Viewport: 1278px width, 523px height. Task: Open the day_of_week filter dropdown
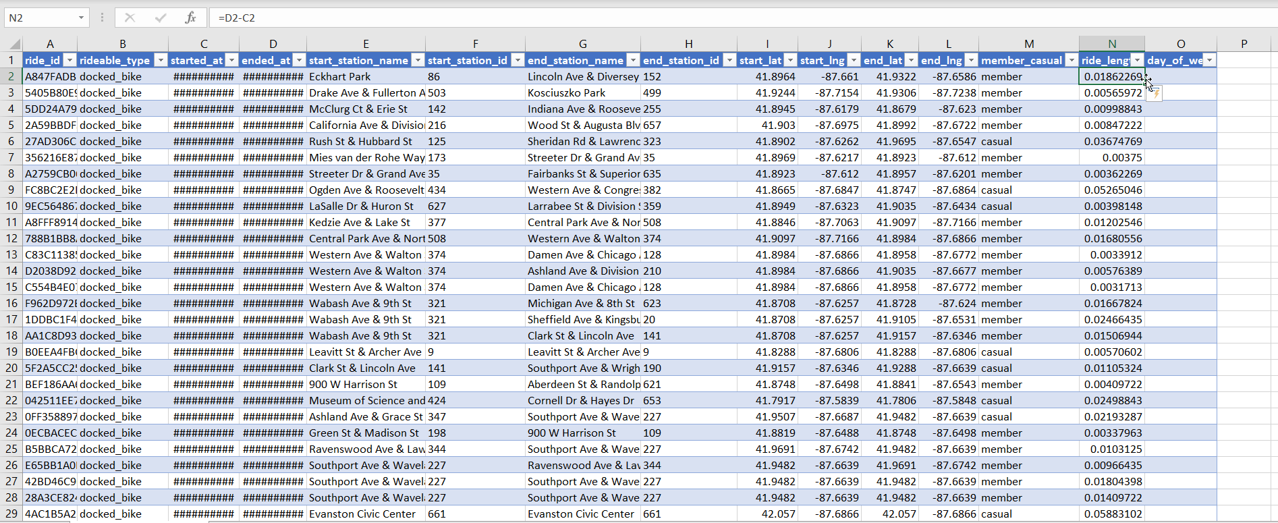tap(1209, 60)
